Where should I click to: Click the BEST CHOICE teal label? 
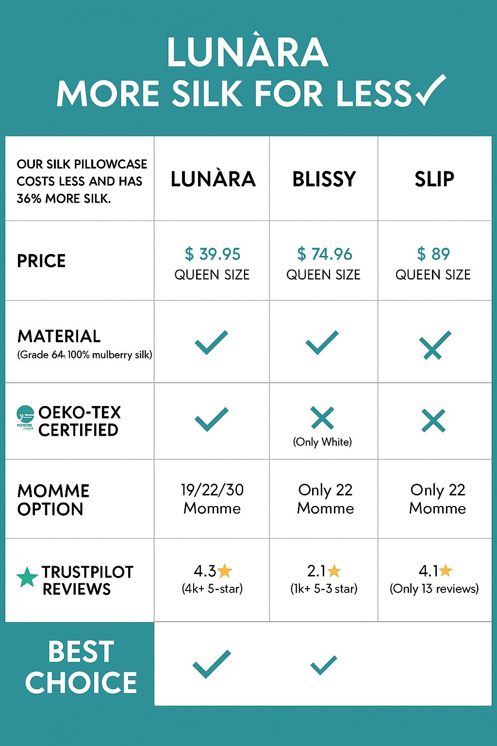81,666
